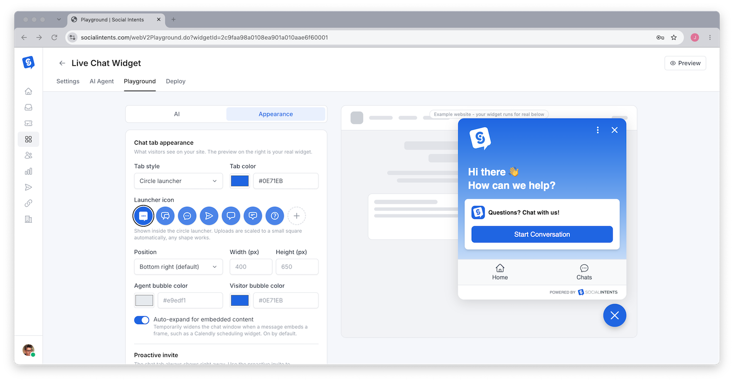The image size is (734, 382).
Task: Pick the Tab color swatch
Action: (240, 181)
